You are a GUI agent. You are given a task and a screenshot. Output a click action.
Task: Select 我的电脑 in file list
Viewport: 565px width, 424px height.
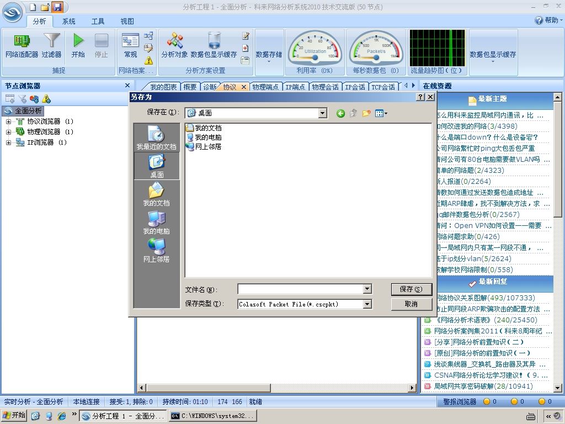204,137
